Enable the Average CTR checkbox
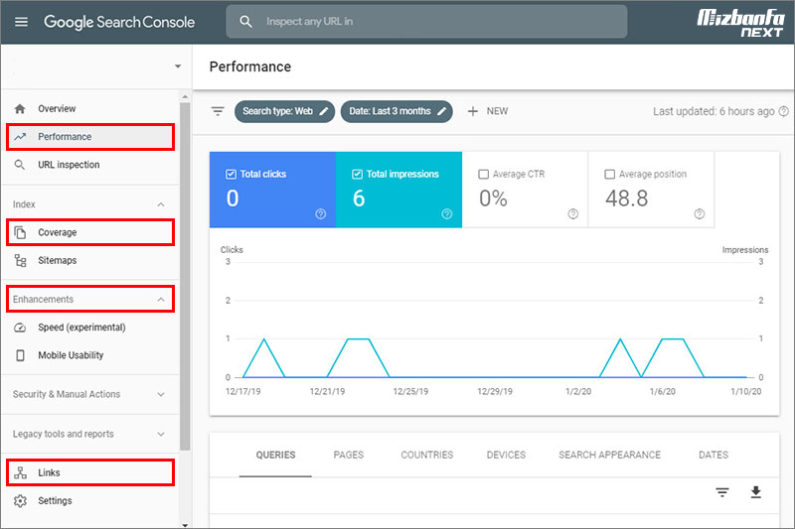Viewport: 795px width, 529px height. click(483, 174)
